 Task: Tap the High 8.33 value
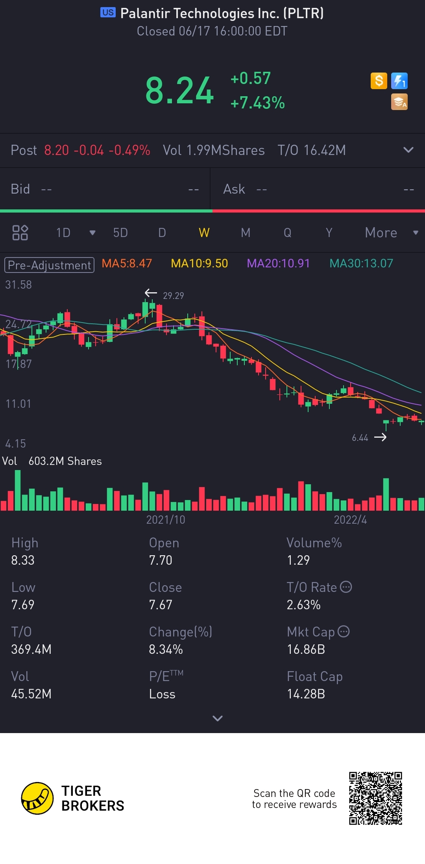[23, 560]
